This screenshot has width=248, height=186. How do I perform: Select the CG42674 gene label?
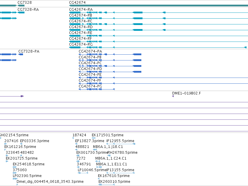click(77, 3)
